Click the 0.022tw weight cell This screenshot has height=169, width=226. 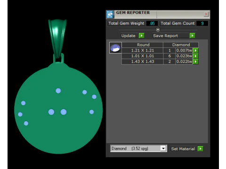click(x=184, y=61)
